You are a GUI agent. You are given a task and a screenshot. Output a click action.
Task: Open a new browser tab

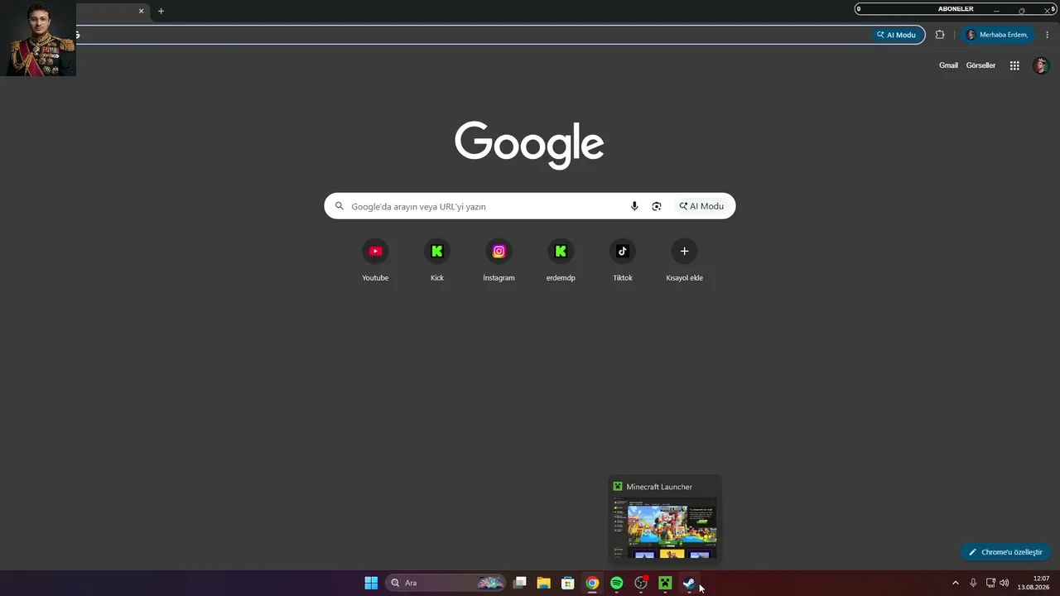coord(161,11)
